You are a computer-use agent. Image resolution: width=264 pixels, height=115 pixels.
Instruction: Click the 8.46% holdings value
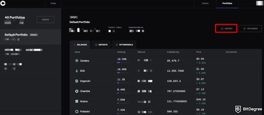coord(121,90)
